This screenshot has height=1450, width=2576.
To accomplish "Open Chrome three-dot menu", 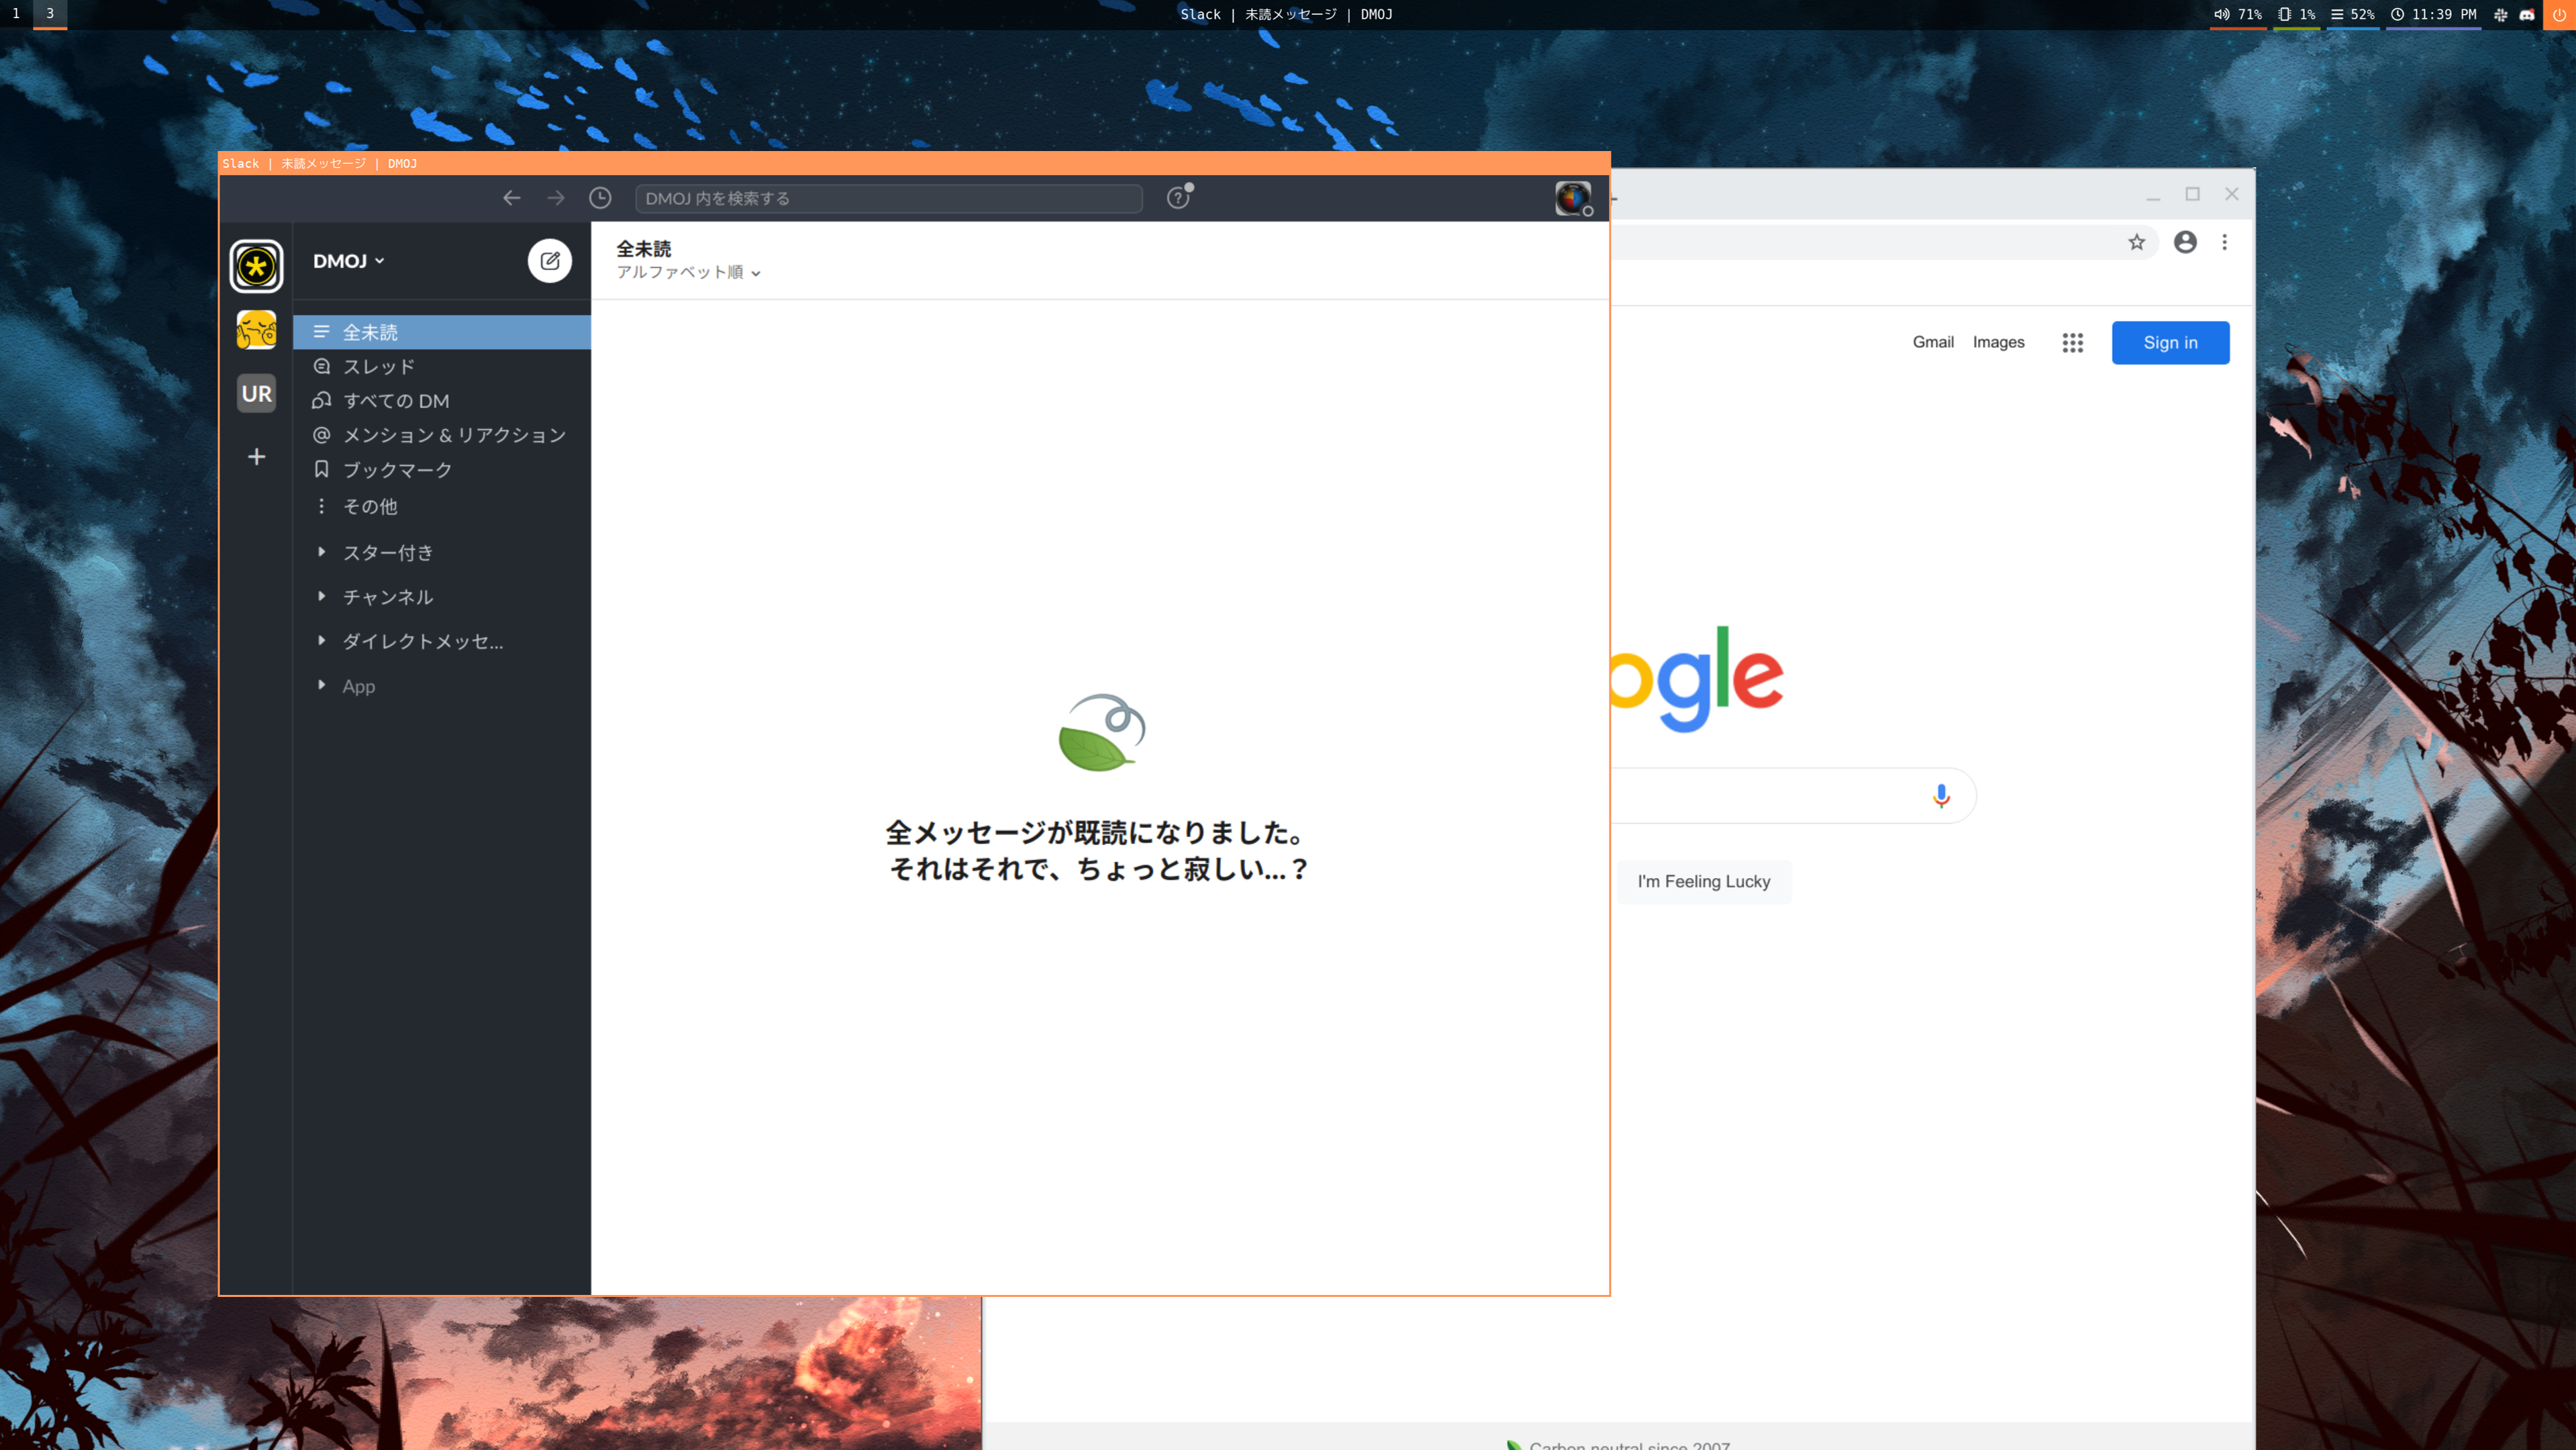I will tap(2224, 242).
